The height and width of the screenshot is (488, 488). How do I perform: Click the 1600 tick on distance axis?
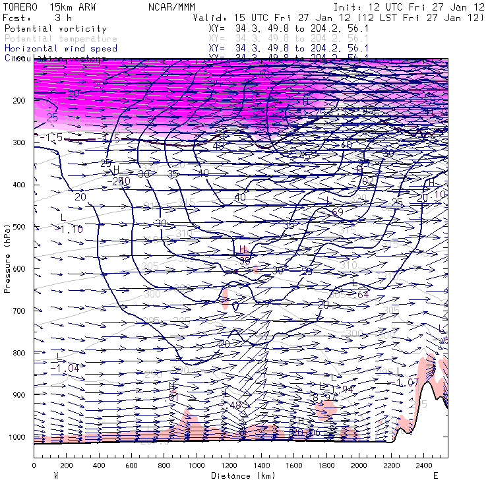(x=294, y=466)
